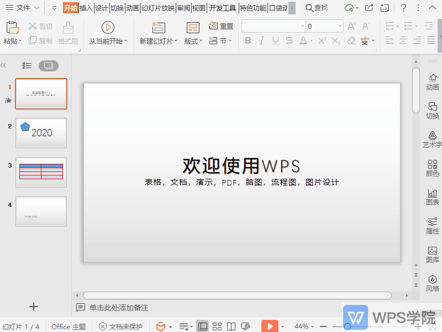Open the 动画 (Animation) panel in right sidebar
The height and width of the screenshot is (332, 442).
coord(433,81)
